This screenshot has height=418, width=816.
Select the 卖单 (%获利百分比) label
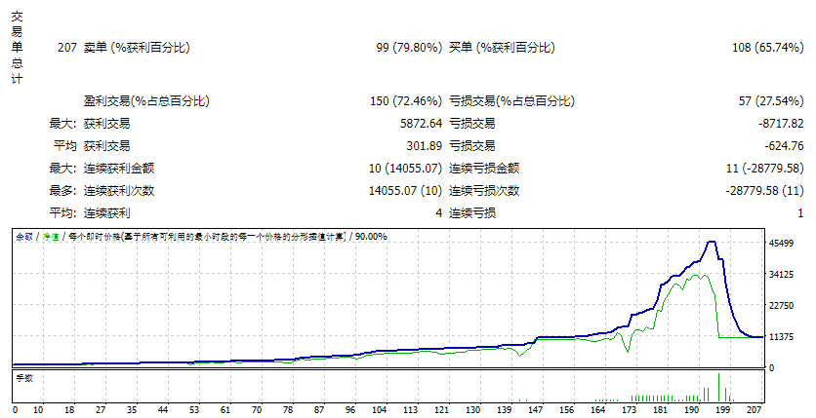coord(137,48)
